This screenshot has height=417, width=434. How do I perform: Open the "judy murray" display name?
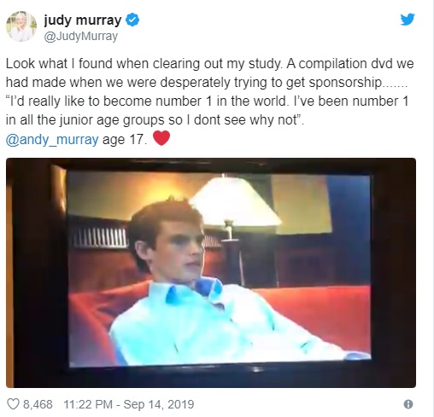83,20
